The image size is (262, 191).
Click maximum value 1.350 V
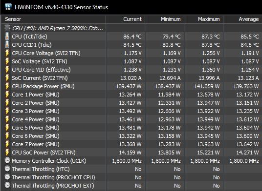(x=211, y=70)
